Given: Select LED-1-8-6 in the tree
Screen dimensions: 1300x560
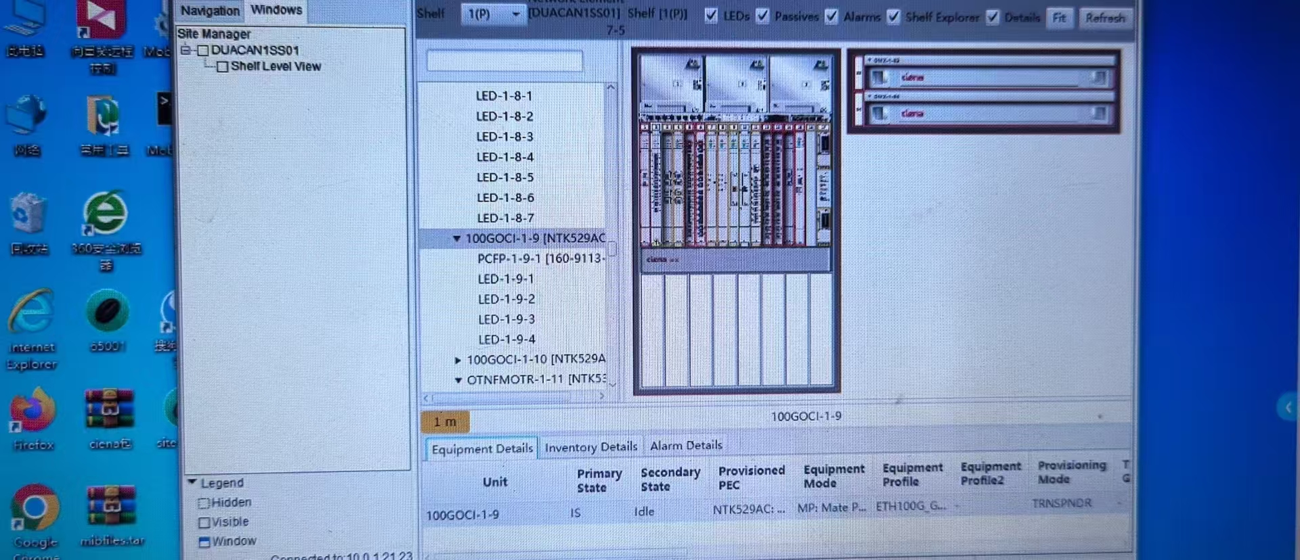Looking at the screenshot, I should [506, 197].
